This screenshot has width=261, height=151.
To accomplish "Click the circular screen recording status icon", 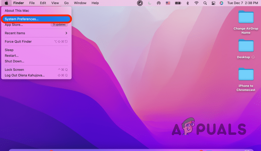I will (140, 3).
